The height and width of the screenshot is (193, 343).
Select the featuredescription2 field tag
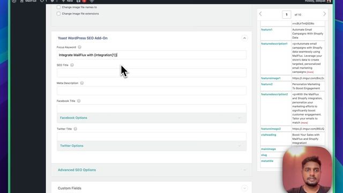(274, 94)
